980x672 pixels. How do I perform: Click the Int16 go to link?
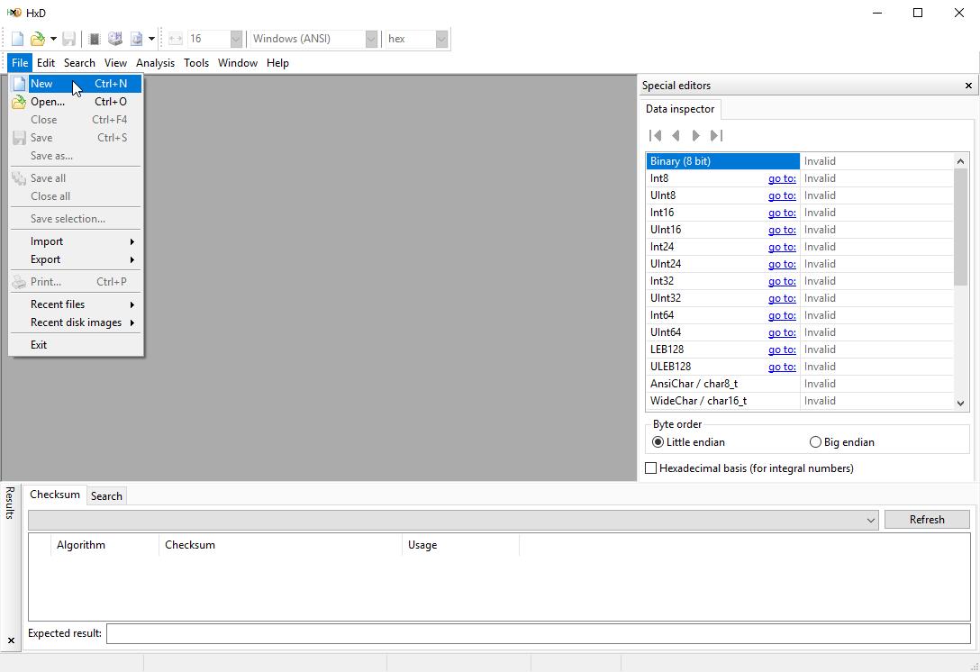click(x=781, y=213)
